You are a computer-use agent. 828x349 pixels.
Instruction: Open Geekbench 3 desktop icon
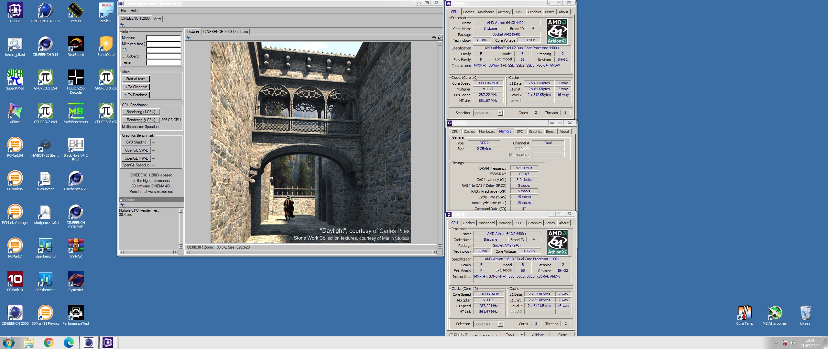45,248
